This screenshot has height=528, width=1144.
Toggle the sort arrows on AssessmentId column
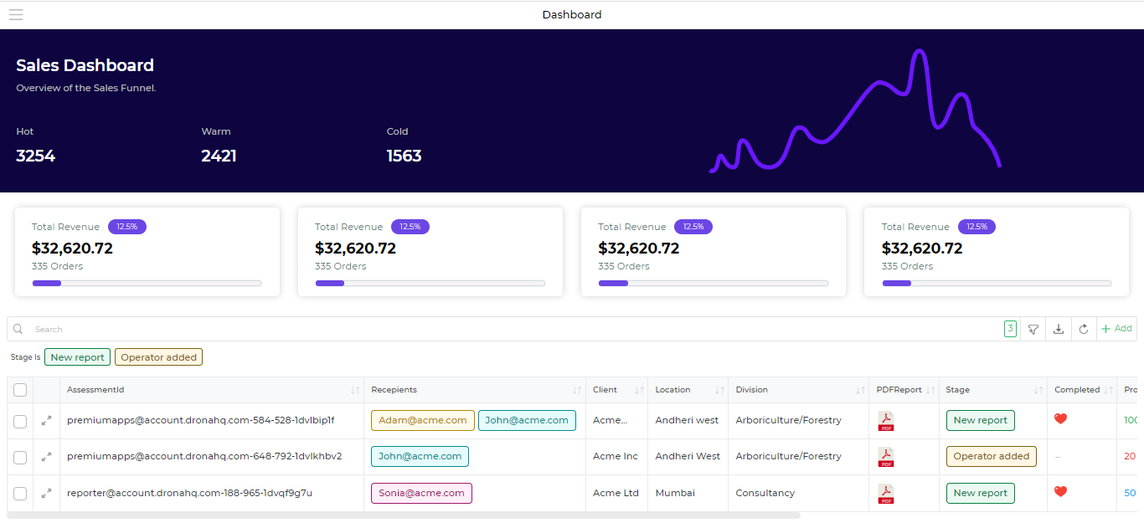355,390
